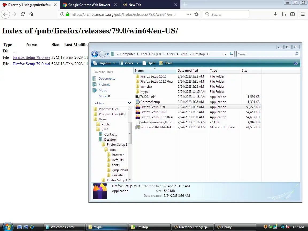Toggle Firefox sidebar view
Screen dimensions: 308x231
(292, 14)
